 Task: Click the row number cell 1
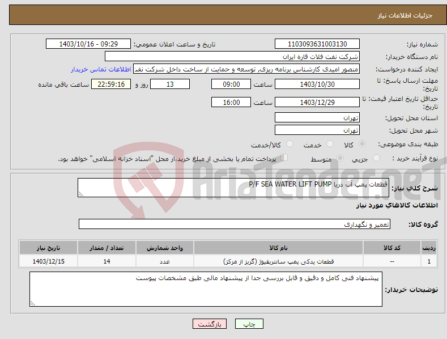tap(429, 261)
